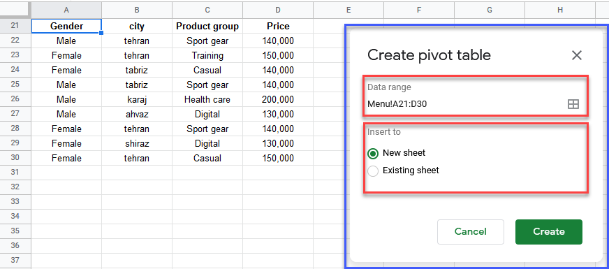Click the Gender header cell

tap(66, 26)
